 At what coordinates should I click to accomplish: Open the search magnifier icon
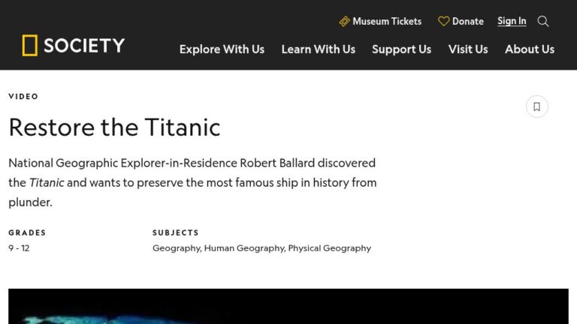(542, 21)
